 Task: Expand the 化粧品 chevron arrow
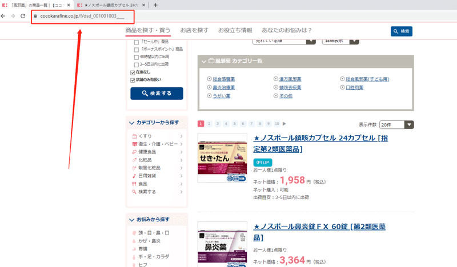click(181, 160)
